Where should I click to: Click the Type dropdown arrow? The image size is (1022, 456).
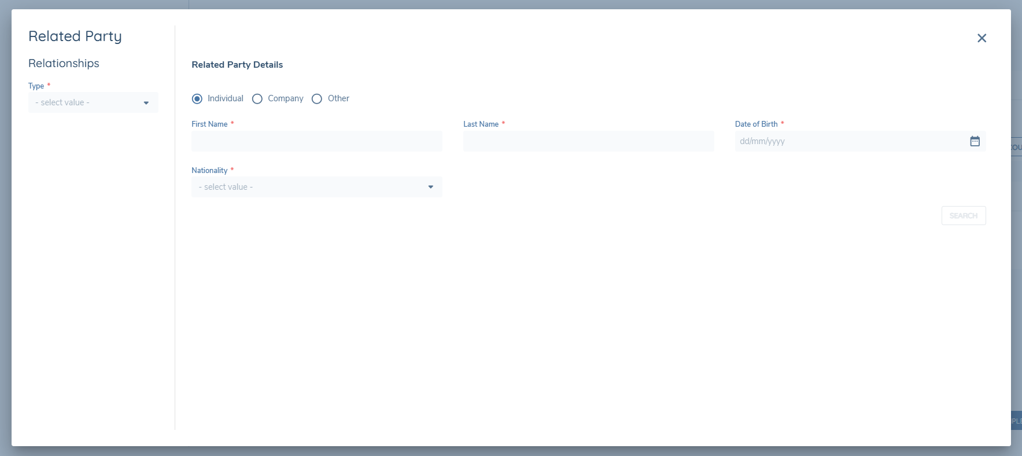tap(146, 103)
